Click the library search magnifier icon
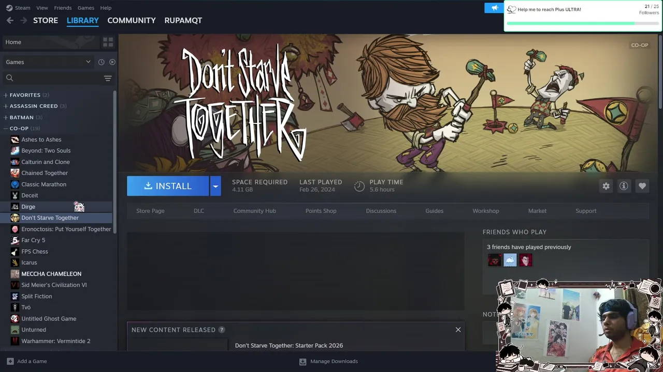The width and height of the screenshot is (663, 372). point(9,78)
